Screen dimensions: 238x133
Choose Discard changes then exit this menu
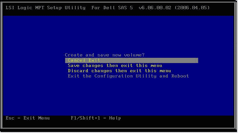pyautogui.click(x=119, y=71)
